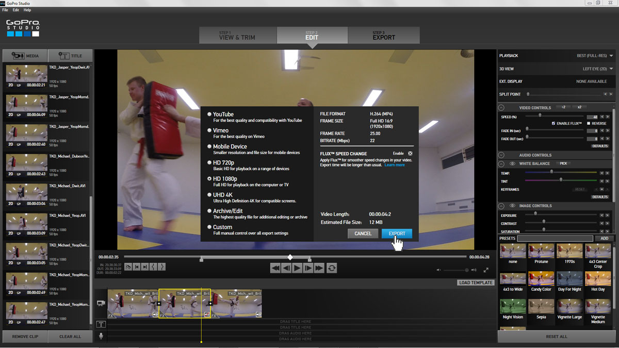The image size is (619, 348).
Task: Open the Playback quality dropdown
Action: pyautogui.click(x=594, y=56)
